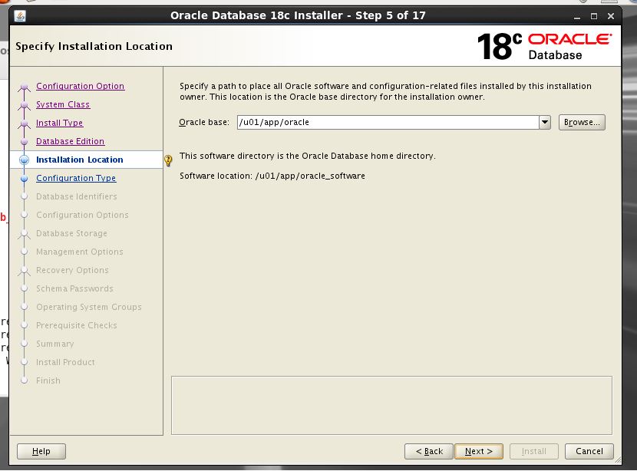Click the Help button
The width and height of the screenshot is (637, 471).
coord(41,451)
